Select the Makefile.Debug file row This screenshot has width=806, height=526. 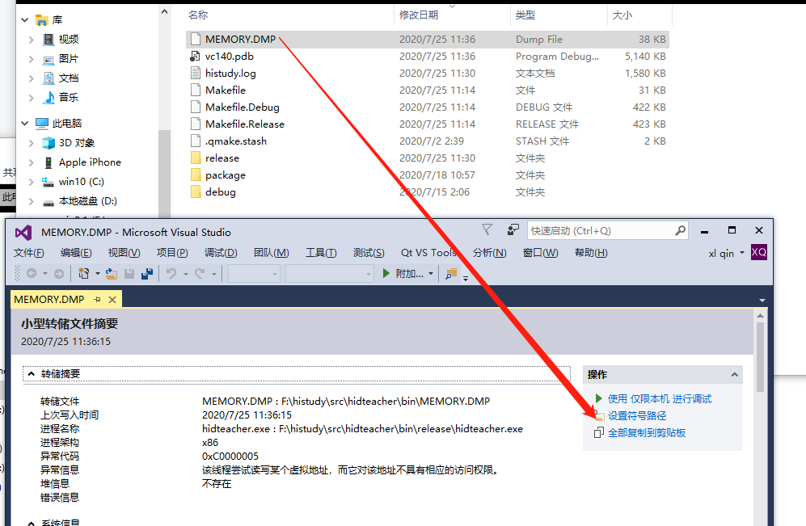pyautogui.click(x=427, y=107)
